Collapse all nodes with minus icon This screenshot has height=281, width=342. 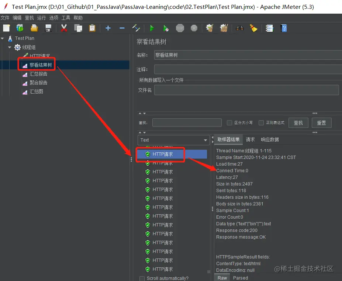tap(122, 28)
